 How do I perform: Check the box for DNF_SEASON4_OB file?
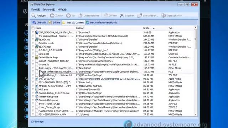[x=33, y=32]
